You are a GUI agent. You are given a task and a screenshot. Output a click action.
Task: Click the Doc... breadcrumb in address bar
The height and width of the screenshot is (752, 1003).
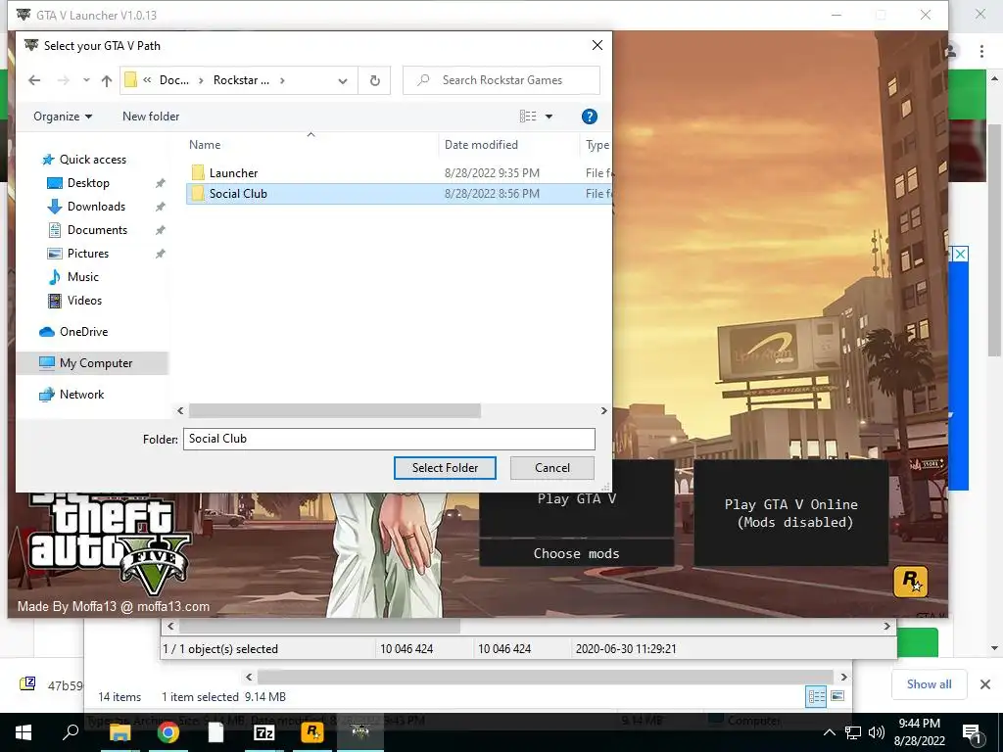pos(174,80)
